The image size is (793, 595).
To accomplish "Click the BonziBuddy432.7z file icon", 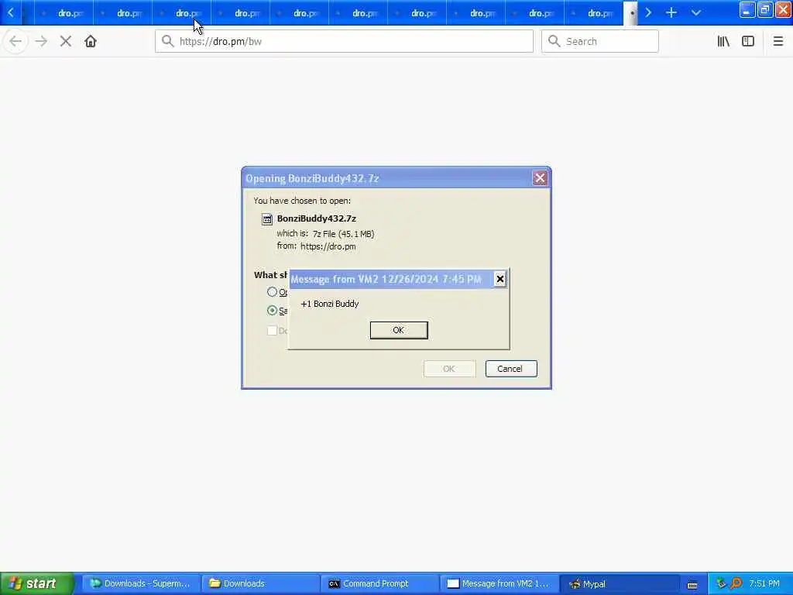I will [267, 219].
